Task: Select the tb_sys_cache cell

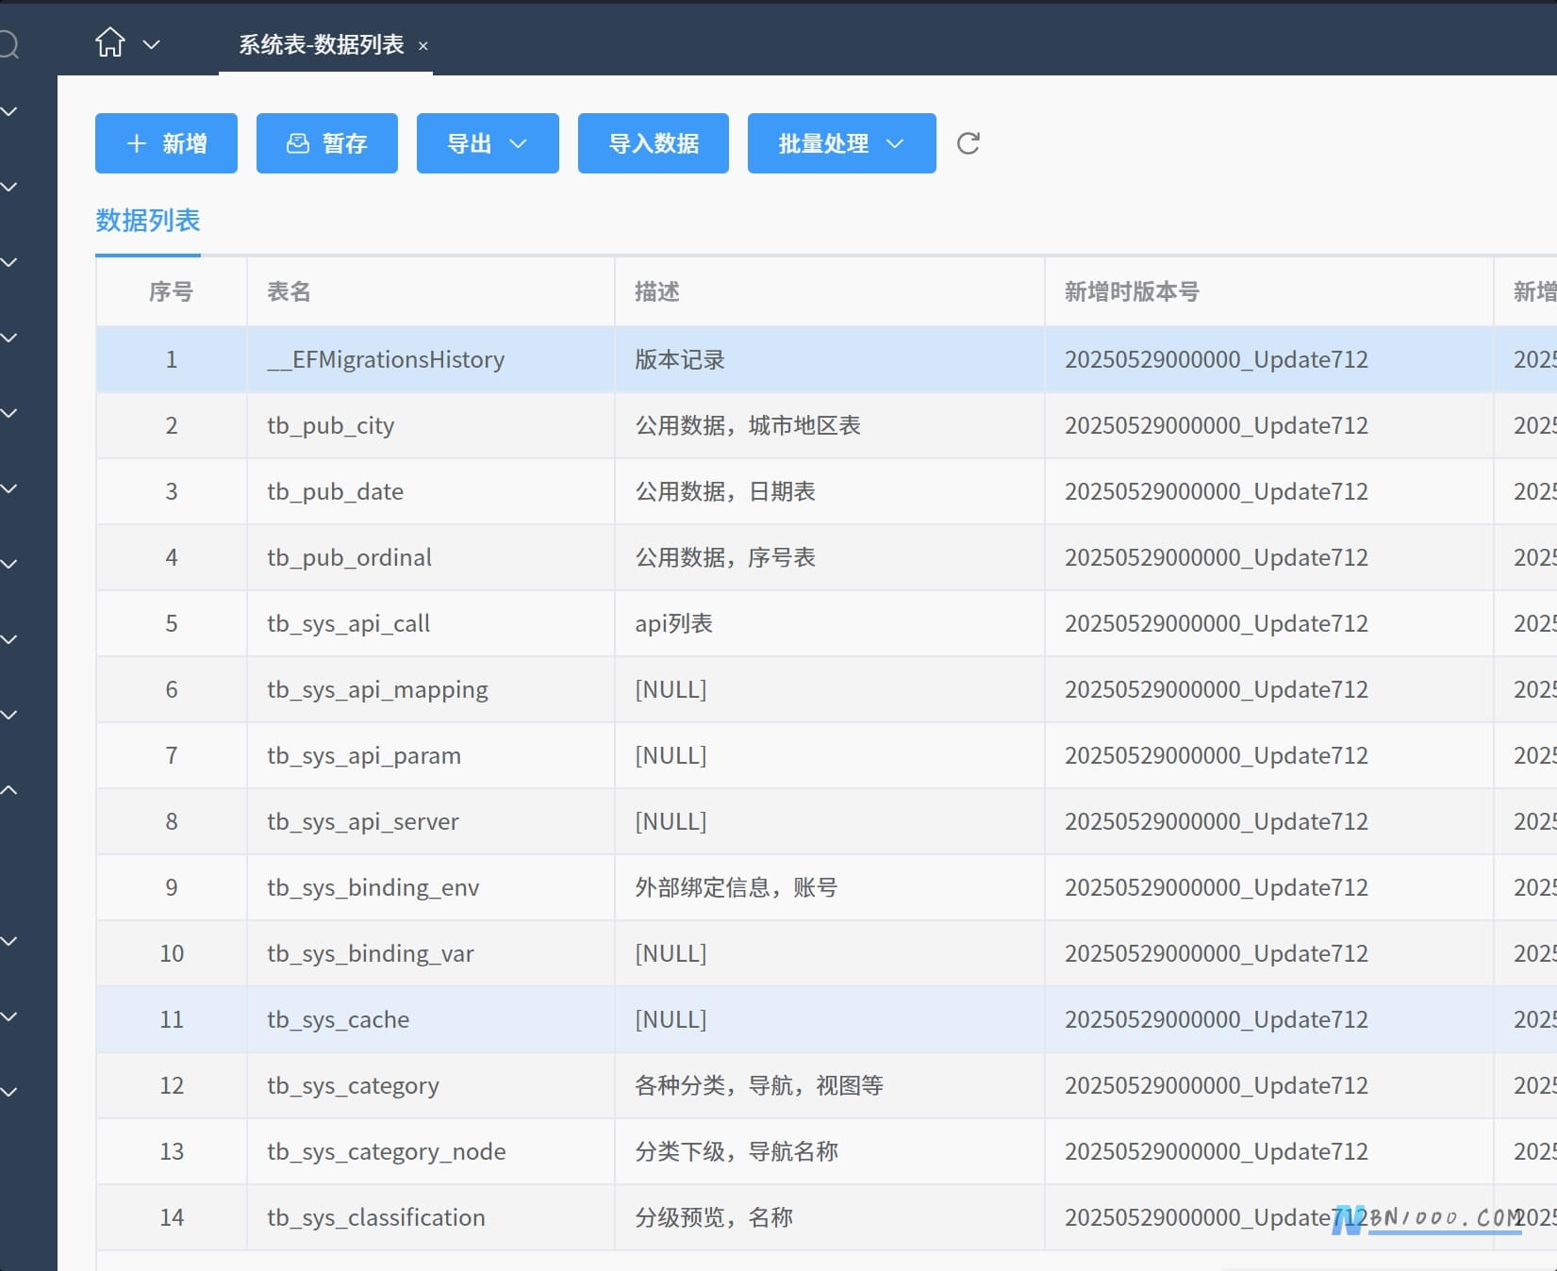Action: click(431, 1019)
